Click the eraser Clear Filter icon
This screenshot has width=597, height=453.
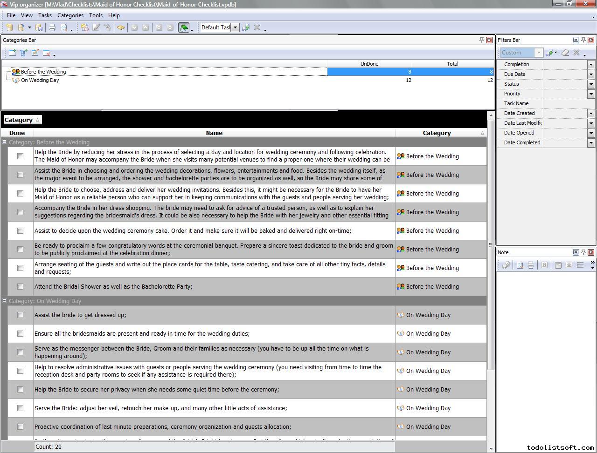pyautogui.click(x=565, y=53)
